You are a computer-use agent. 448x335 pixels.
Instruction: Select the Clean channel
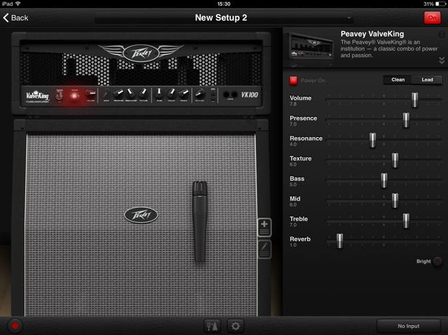pos(397,80)
